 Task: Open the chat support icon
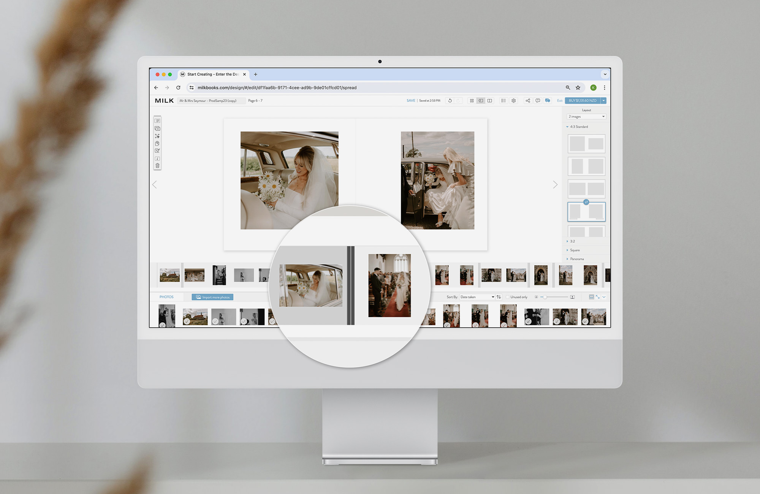tap(548, 100)
